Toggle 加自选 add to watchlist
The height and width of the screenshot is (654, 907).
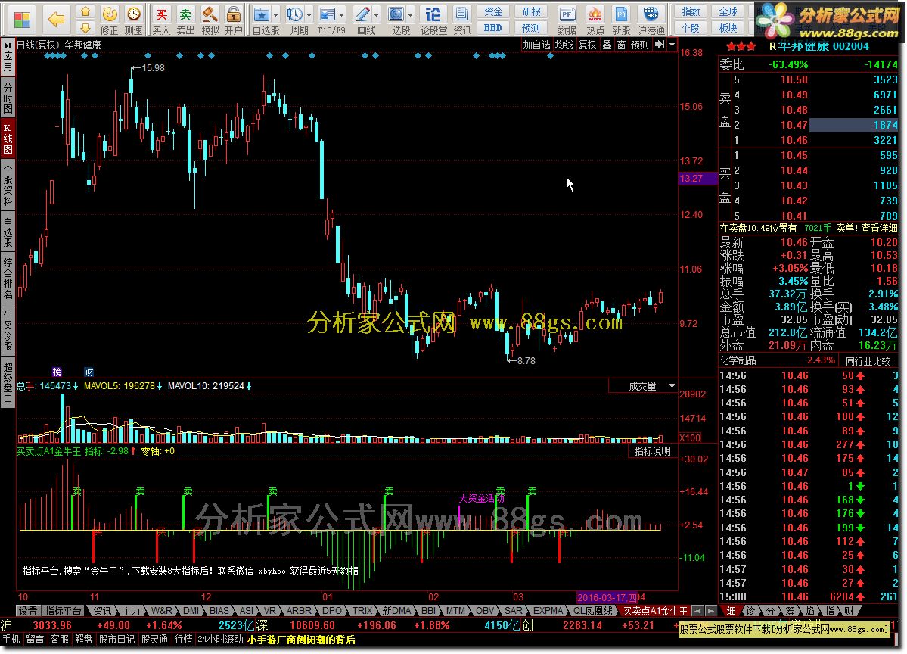click(537, 45)
